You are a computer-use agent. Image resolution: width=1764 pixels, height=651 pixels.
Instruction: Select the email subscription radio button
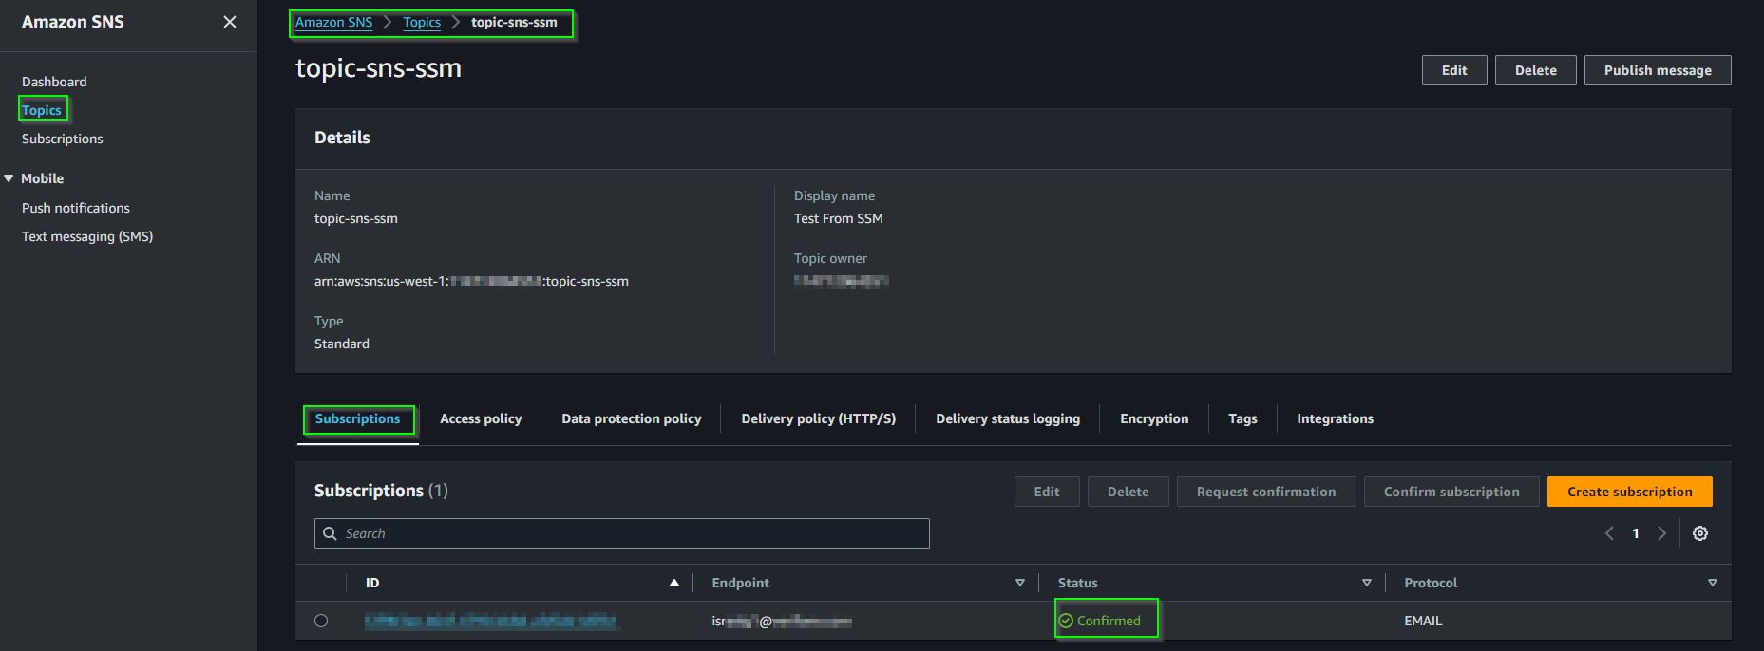pos(321,621)
